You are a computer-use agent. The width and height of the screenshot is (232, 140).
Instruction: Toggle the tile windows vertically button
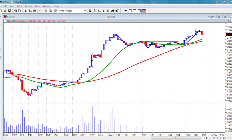(x=130, y=11)
